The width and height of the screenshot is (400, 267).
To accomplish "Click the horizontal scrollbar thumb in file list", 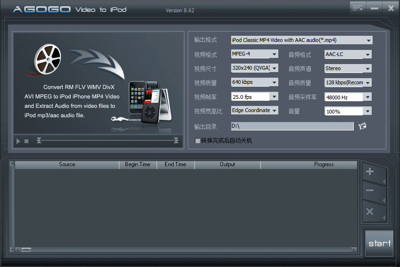I will coord(26,250).
